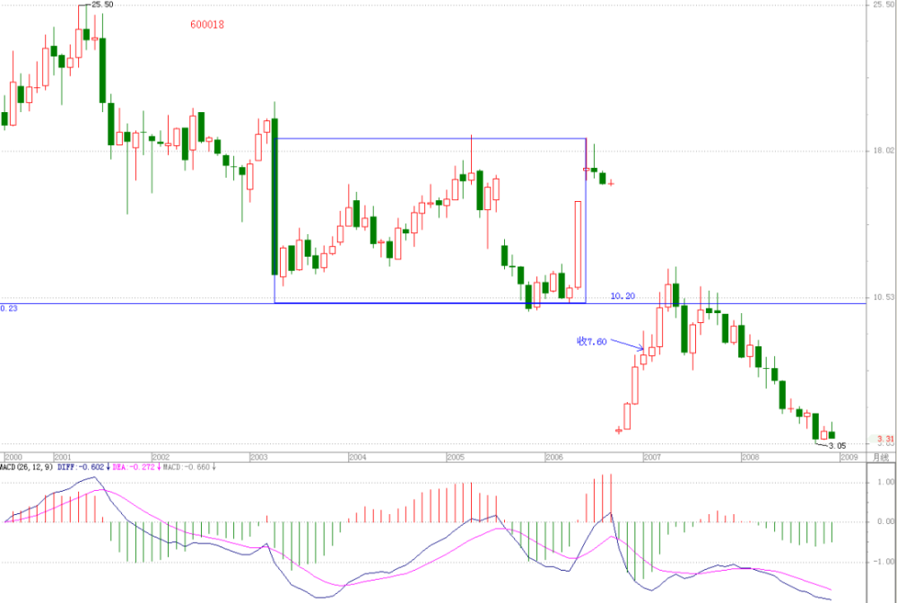
Task: Click the 月线 monthly period label
Action: pos(881,457)
